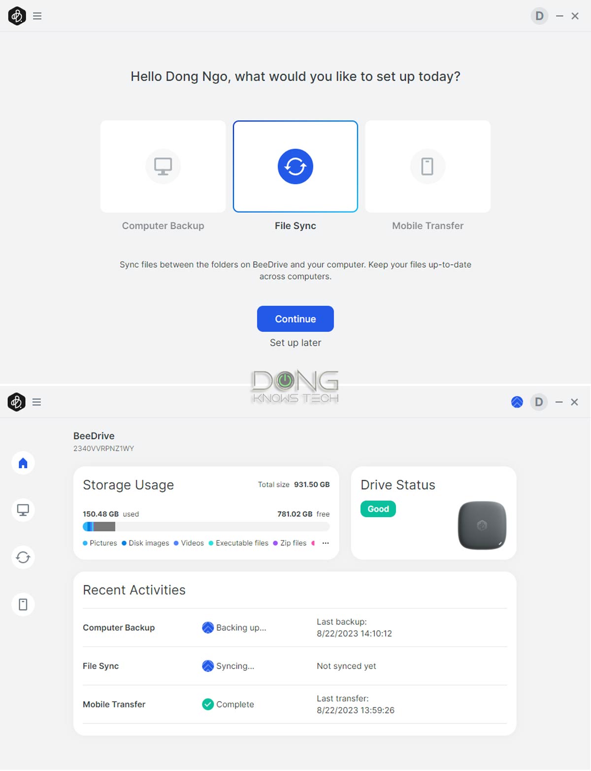Click the Storage Usage heading
591x771 pixels.
click(x=129, y=485)
